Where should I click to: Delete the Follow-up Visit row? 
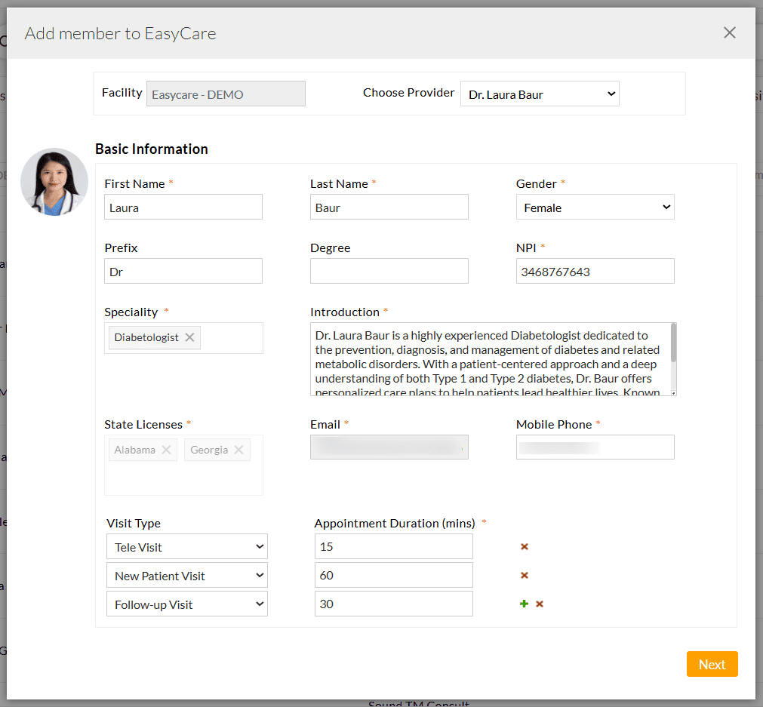click(x=540, y=604)
